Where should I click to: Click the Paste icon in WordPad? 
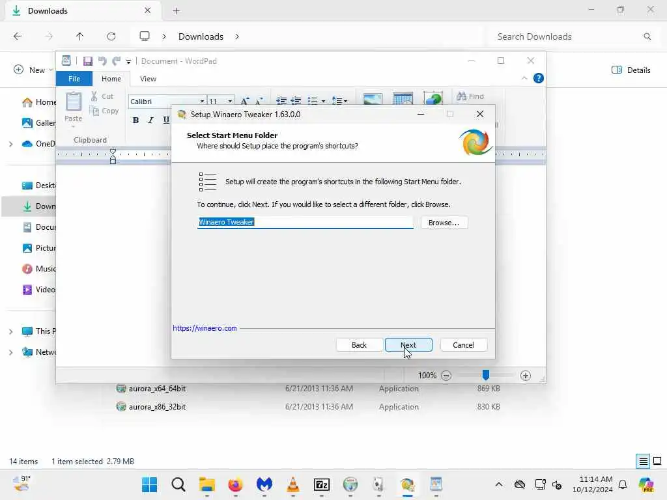pos(73,102)
